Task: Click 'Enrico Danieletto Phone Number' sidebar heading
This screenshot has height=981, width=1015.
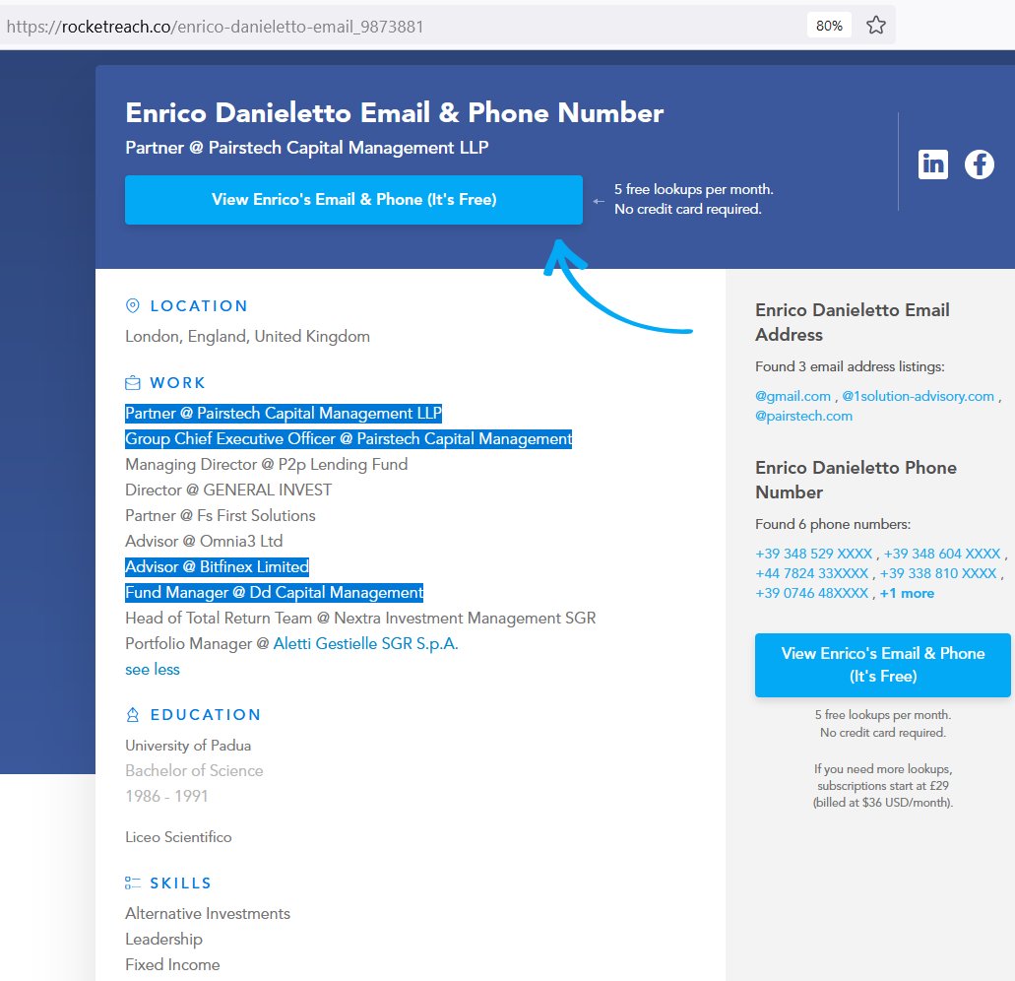Action: point(856,480)
